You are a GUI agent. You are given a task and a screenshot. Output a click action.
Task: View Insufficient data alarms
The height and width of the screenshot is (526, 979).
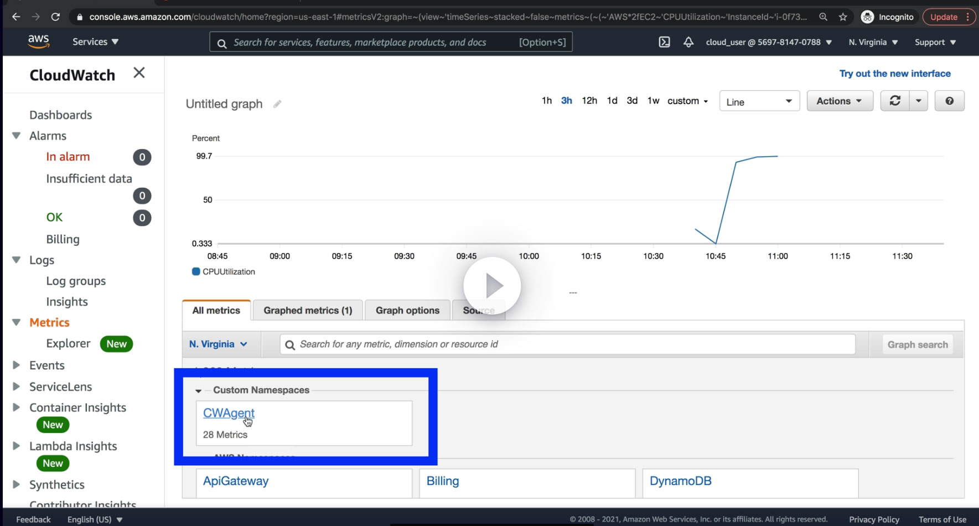tap(89, 178)
